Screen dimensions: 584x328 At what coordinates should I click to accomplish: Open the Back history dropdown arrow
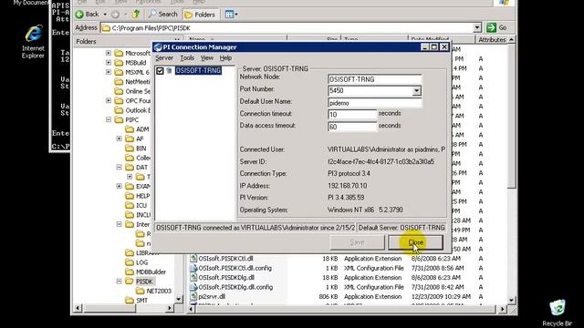105,15
